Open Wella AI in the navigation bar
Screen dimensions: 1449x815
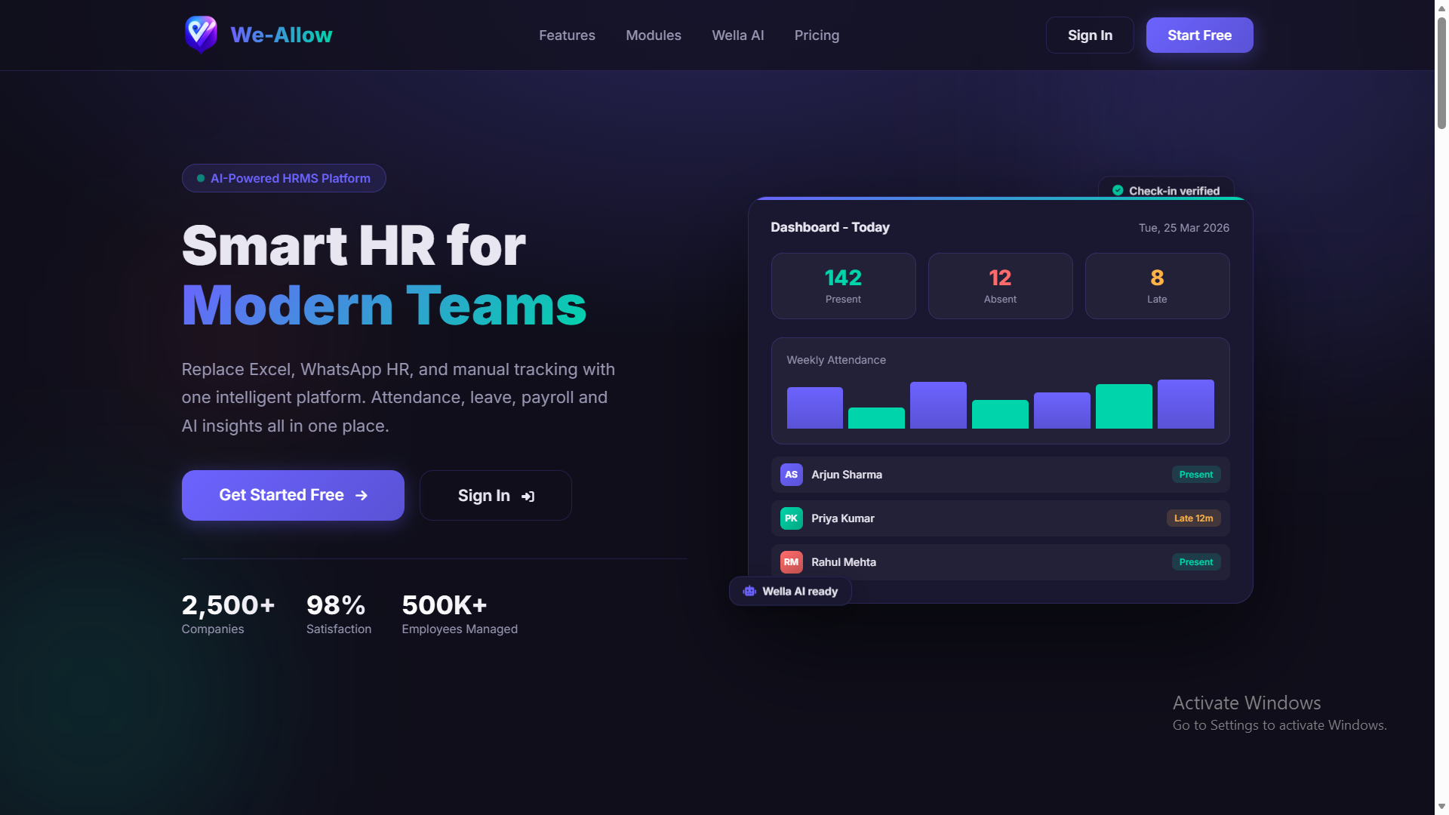pos(737,35)
